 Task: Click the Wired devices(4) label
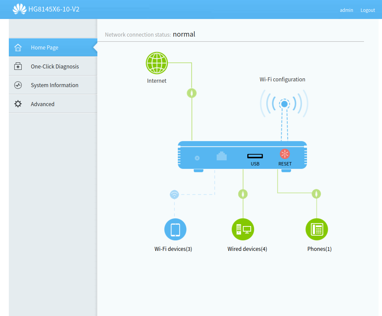pyautogui.click(x=247, y=249)
